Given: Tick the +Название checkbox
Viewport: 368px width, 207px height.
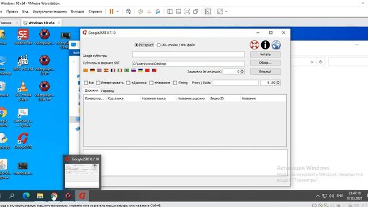Looking at the screenshot, I should pos(151,83).
